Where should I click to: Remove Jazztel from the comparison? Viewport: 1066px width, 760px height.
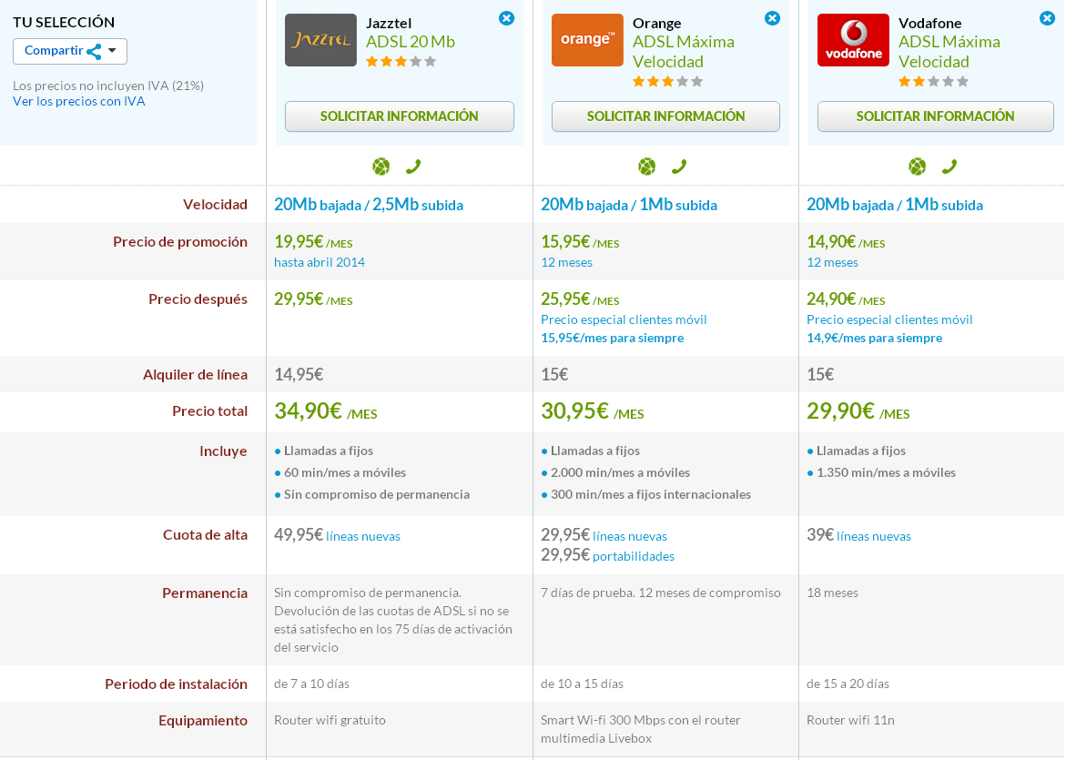tap(506, 18)
